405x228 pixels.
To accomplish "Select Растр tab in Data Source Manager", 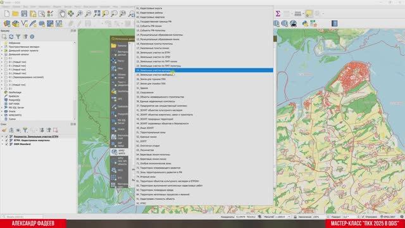I will (x=120, y=61).
